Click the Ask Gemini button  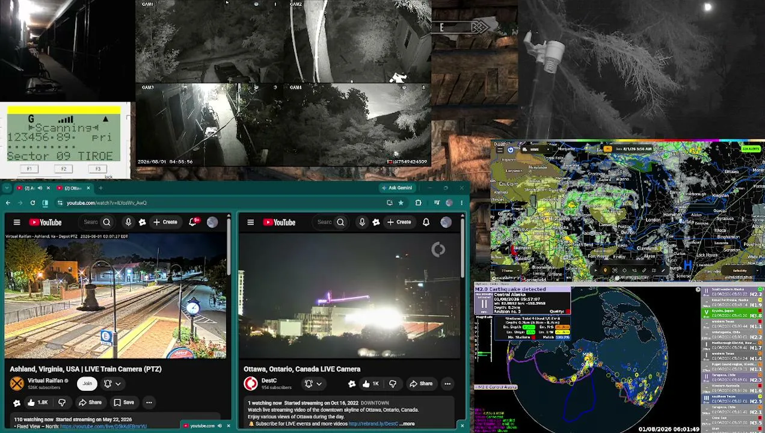[396, 188]
